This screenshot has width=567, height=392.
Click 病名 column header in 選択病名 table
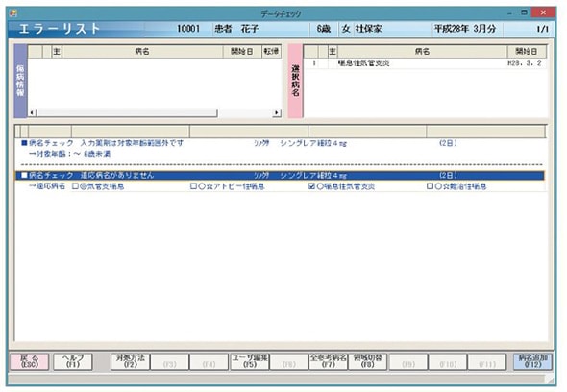[422, 51]
